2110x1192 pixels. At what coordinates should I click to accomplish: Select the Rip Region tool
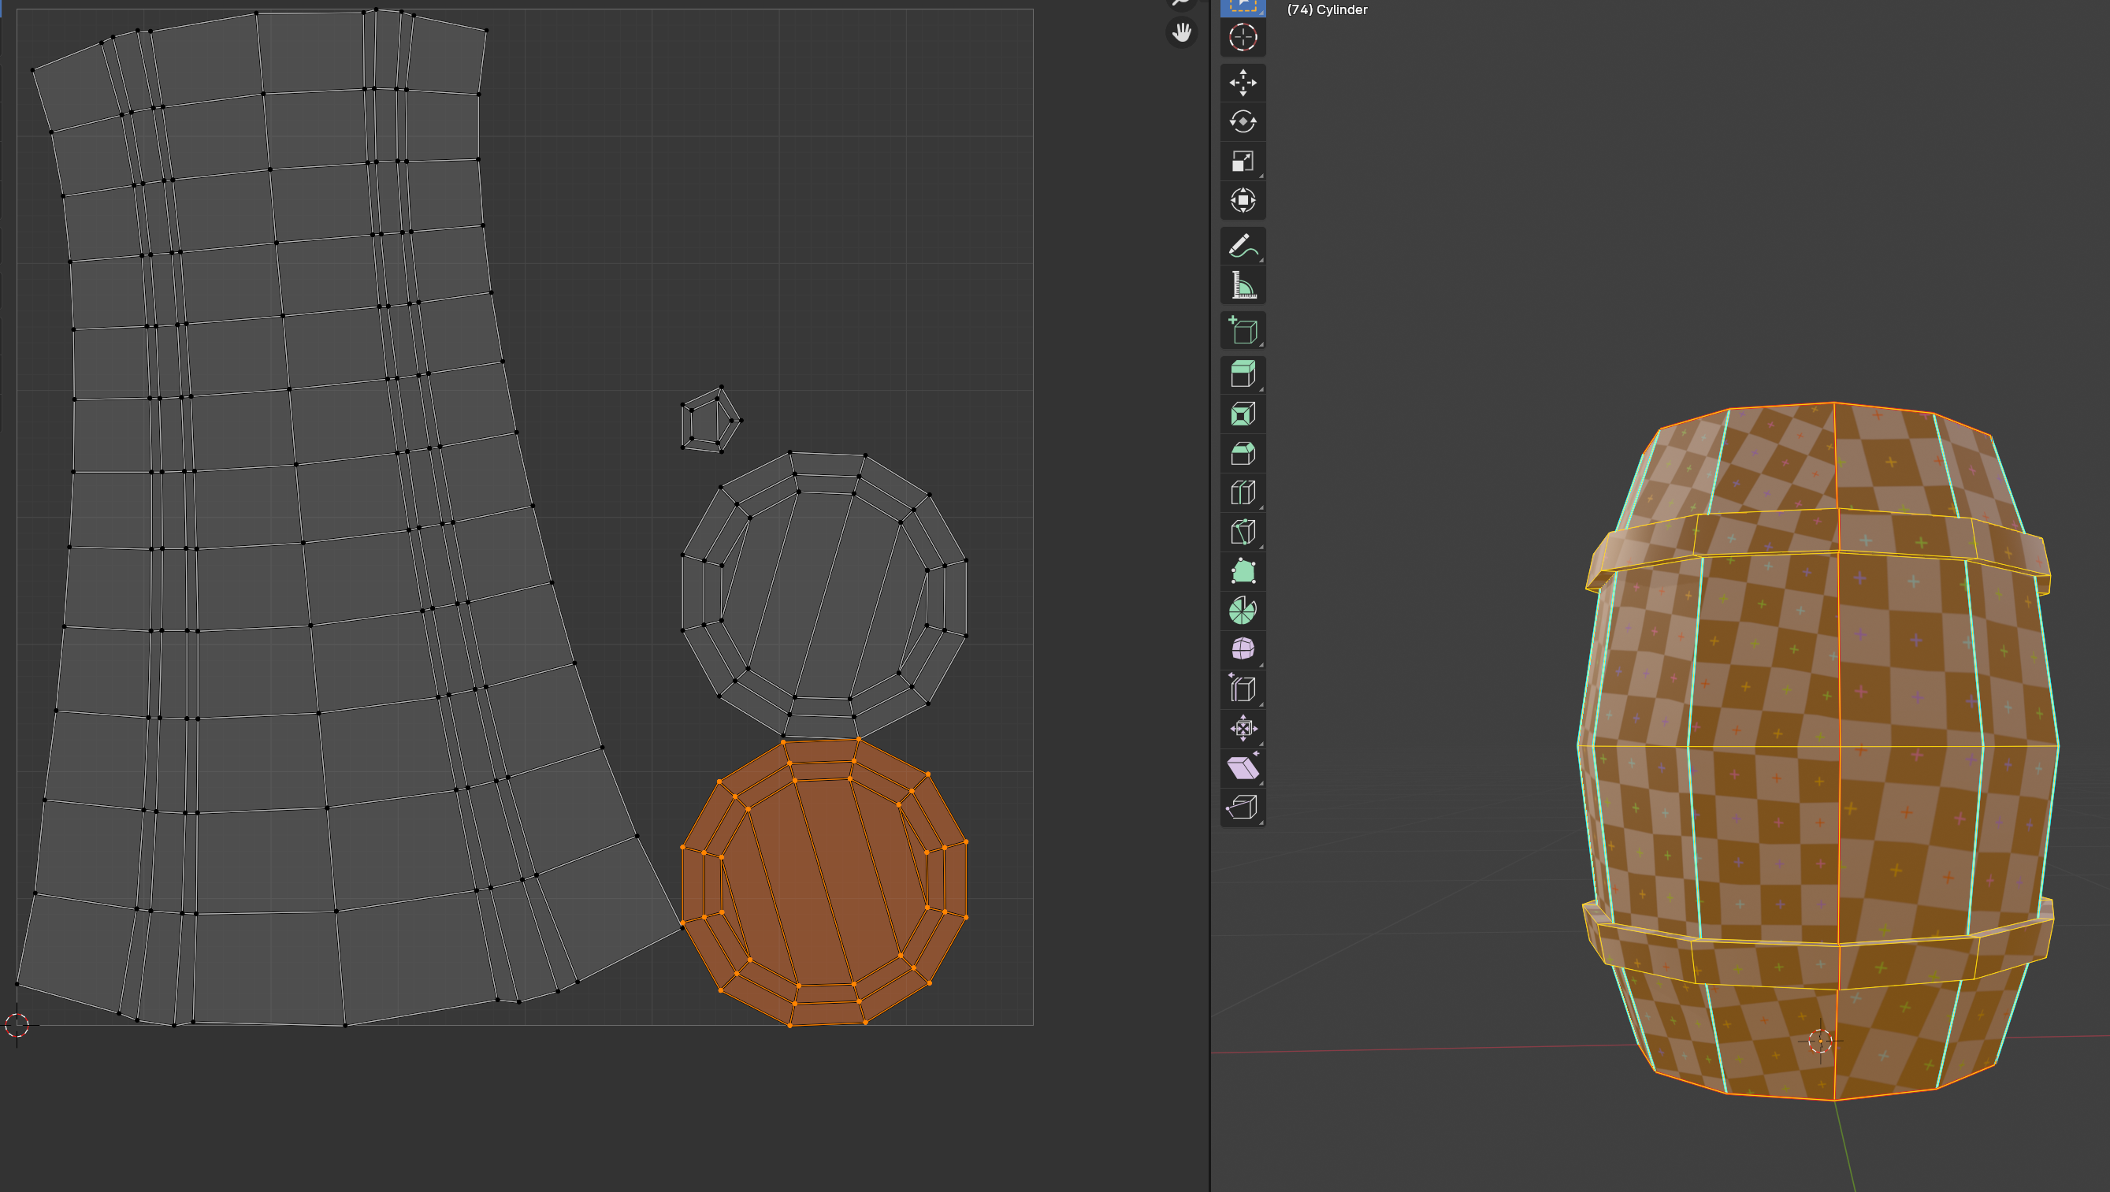point(1243,807)
